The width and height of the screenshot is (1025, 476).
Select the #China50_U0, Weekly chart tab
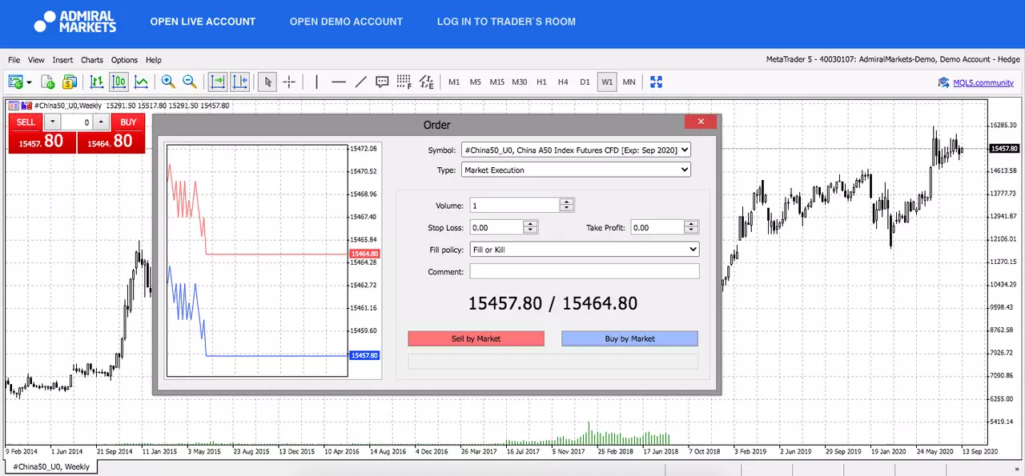click(51, 466)
